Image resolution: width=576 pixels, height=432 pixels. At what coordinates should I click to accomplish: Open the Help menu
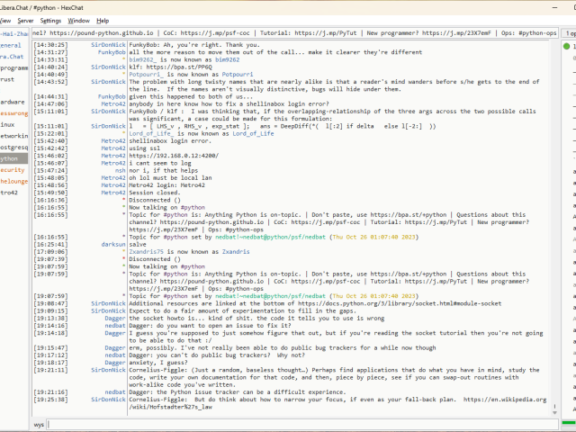(x=103, y=20)
